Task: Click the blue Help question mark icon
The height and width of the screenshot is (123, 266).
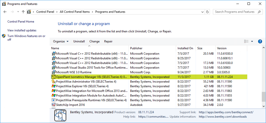Action: click(x=260, y=41)
